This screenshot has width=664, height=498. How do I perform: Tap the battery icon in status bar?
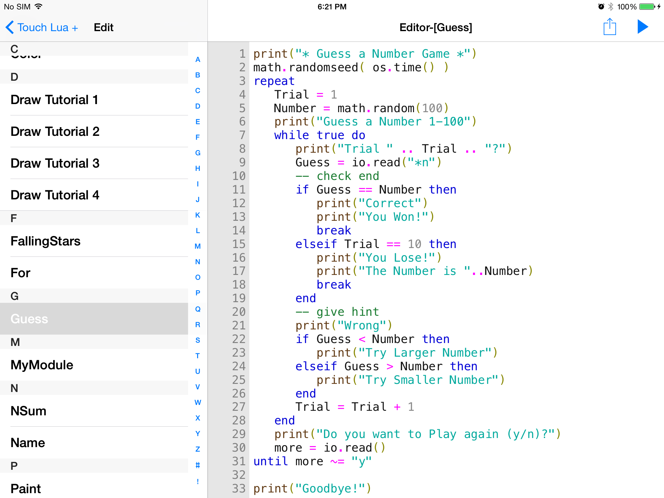point(647,7)
